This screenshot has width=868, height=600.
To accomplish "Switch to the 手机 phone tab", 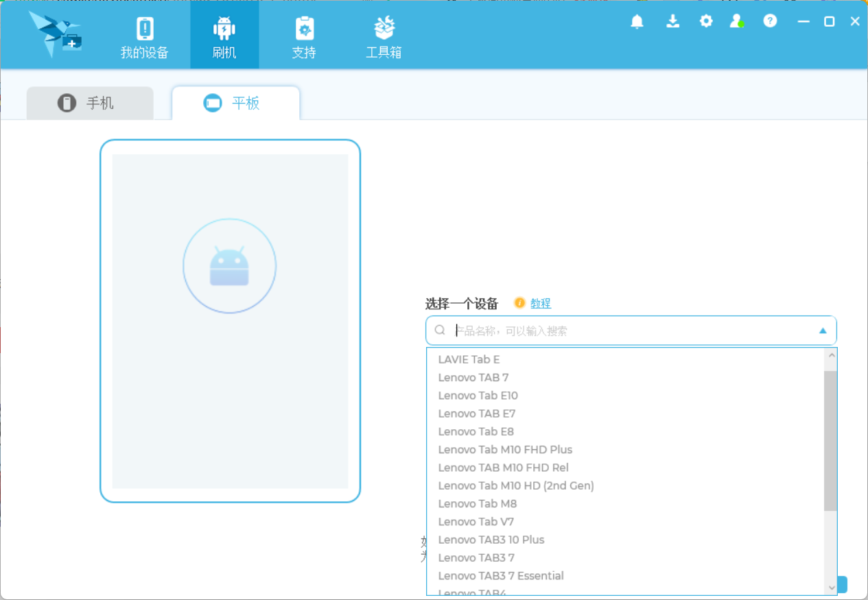I will click(90, 103).
